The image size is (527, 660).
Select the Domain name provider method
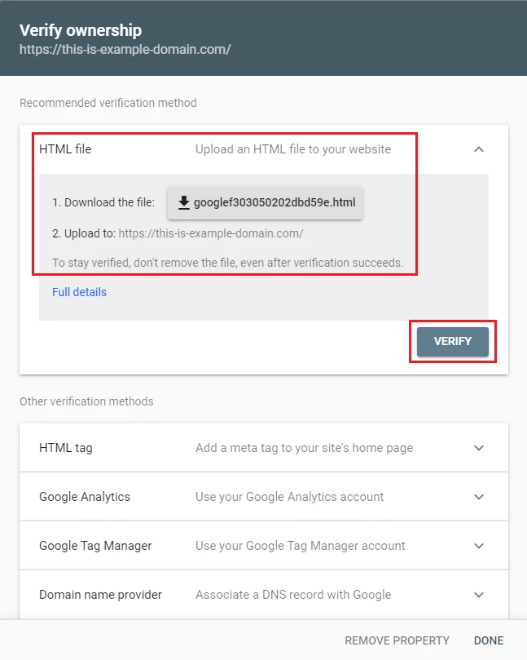(x=100, y=595)
